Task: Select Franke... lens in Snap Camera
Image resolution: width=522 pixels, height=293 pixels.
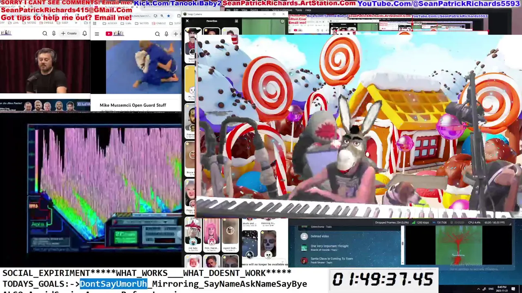Action: 190,121
